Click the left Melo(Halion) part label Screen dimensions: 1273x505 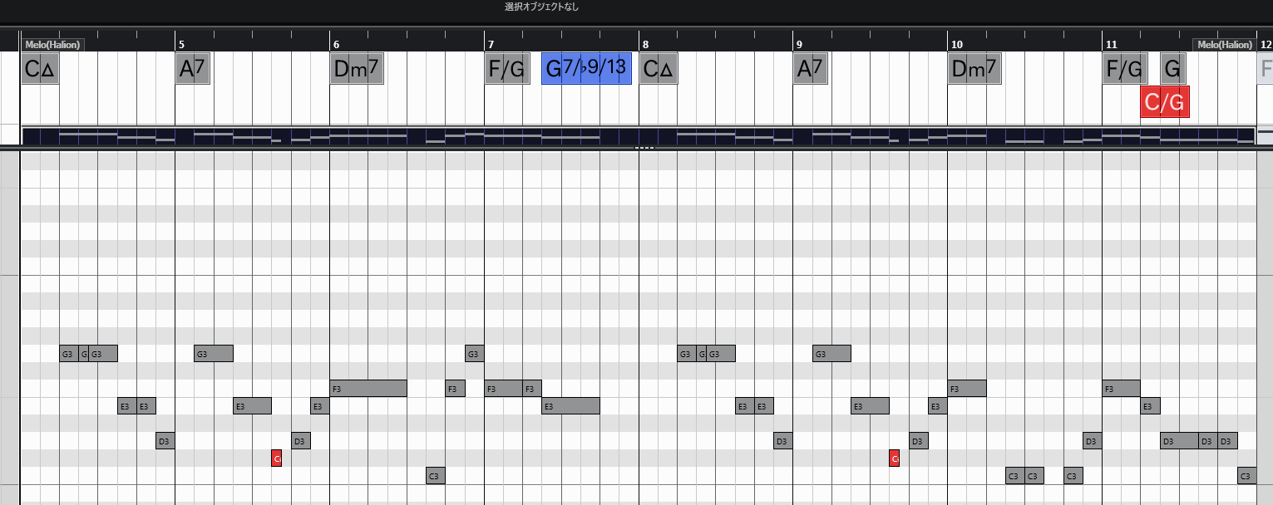[x=54, y=45]
